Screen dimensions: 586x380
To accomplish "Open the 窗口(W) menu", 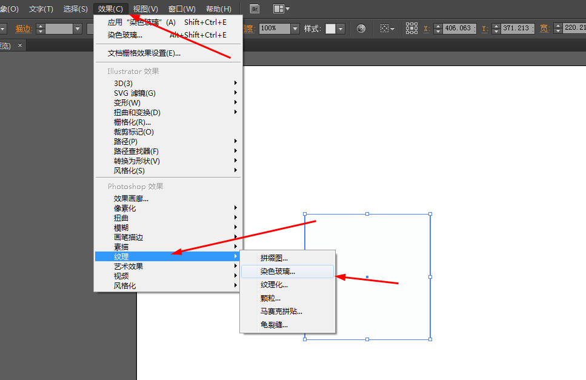I will click(181, 8).
